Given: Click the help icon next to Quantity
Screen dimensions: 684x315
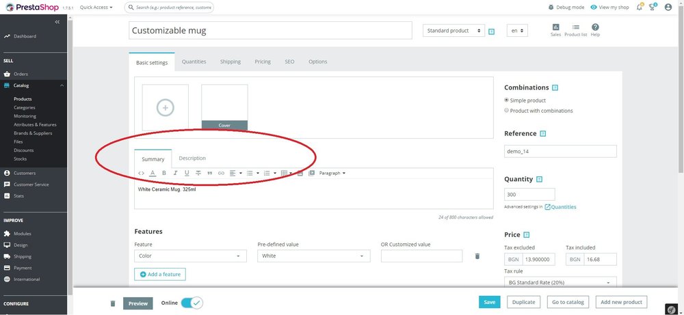Looking at the screenshot, I should pos(539,179).
